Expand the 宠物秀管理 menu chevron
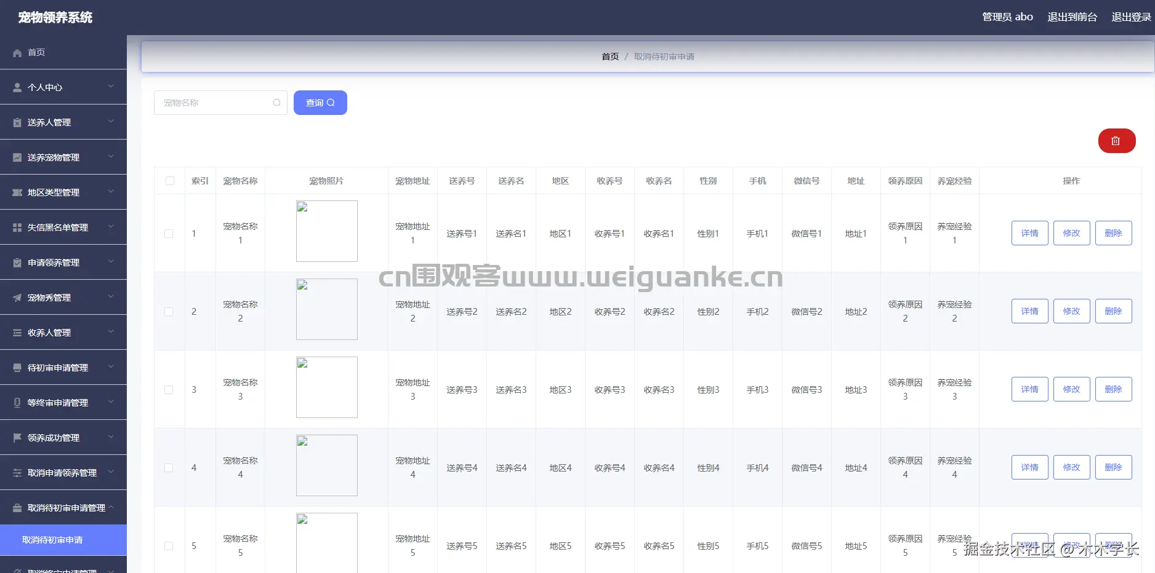Screen dimensions: 1155x573 (x=111, y=297)
